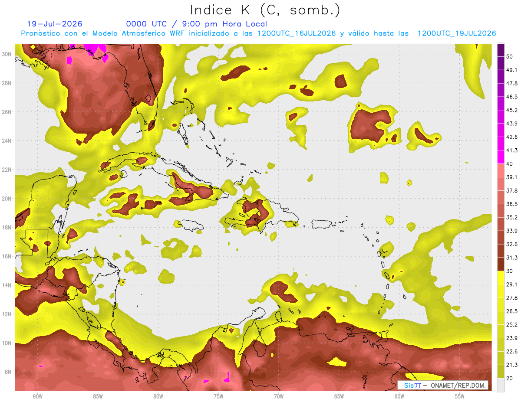This screenshot has height=402, width=521.
Task: Click the color bar value "21.3"
Action: (x=512, y=365)
